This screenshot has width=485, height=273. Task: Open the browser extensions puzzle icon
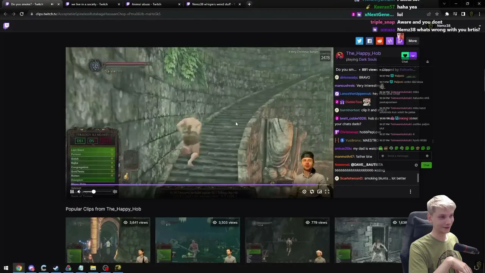coord(447,14)
